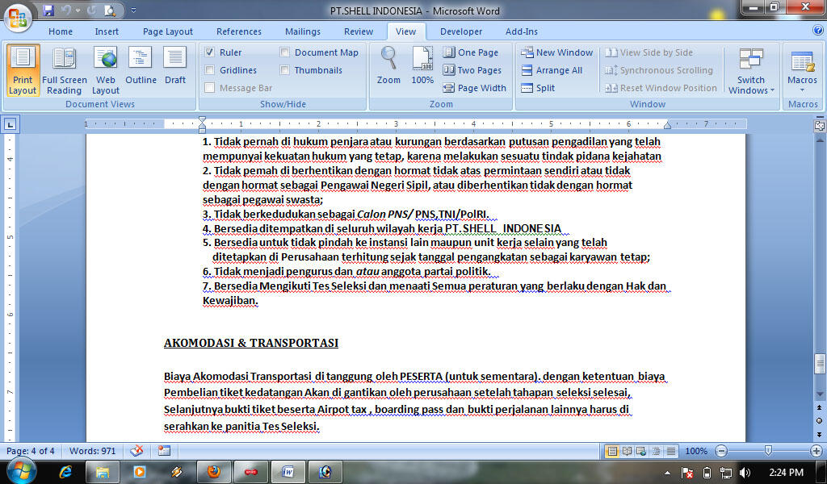Select Outline status bar view button
827x484 pixels.
(x=656, y=452)
